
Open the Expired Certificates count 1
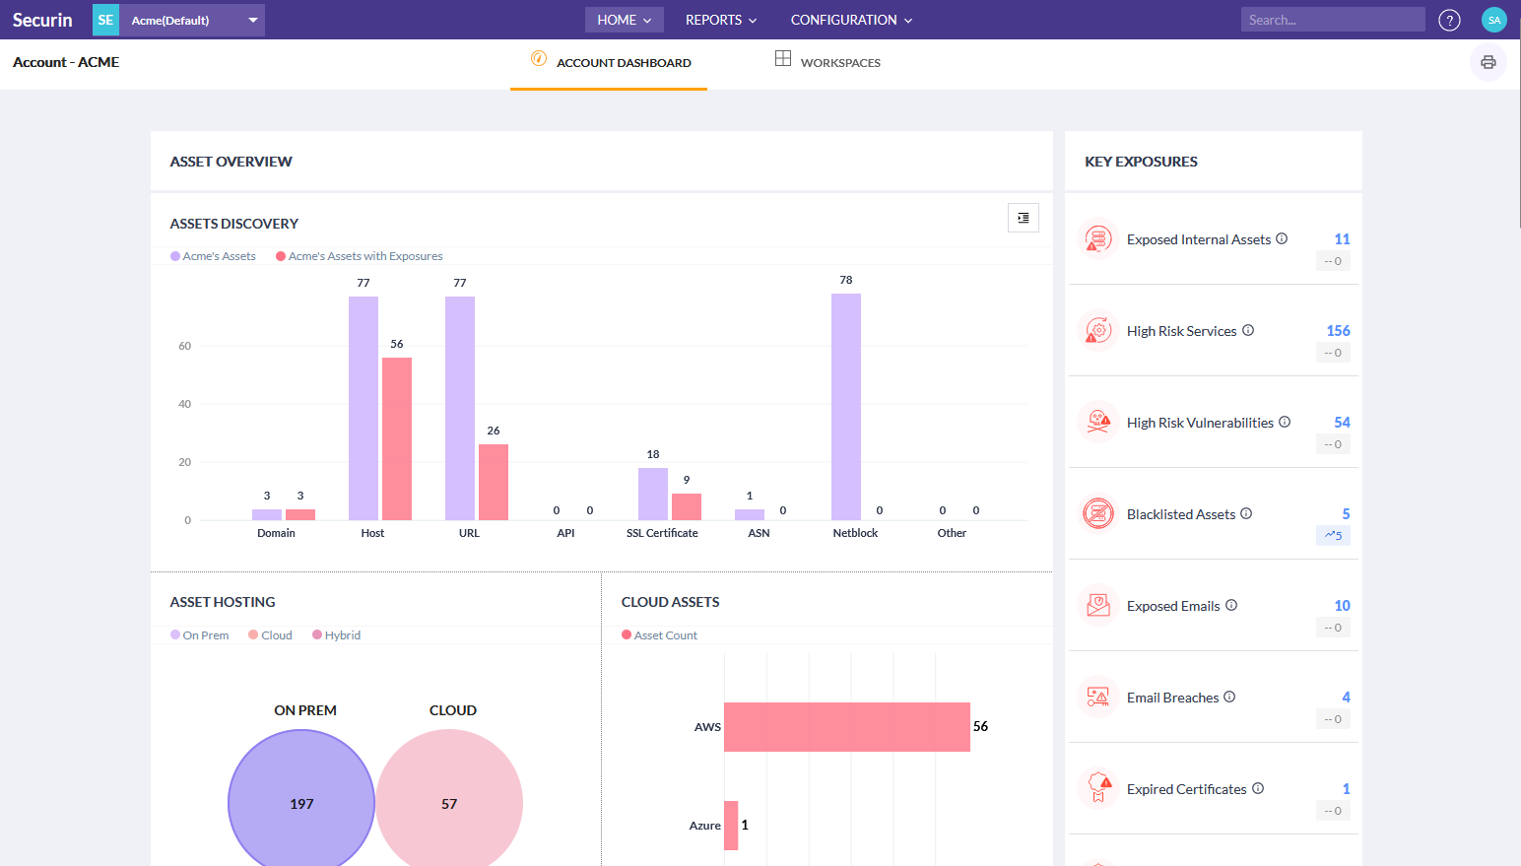pos(1346,789)
